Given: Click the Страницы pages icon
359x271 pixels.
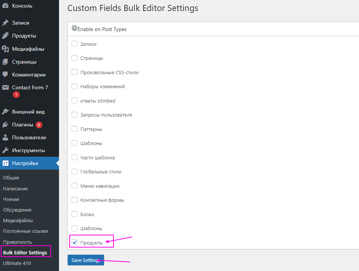Looking at the screenshot, I should [x=5, y=62].
